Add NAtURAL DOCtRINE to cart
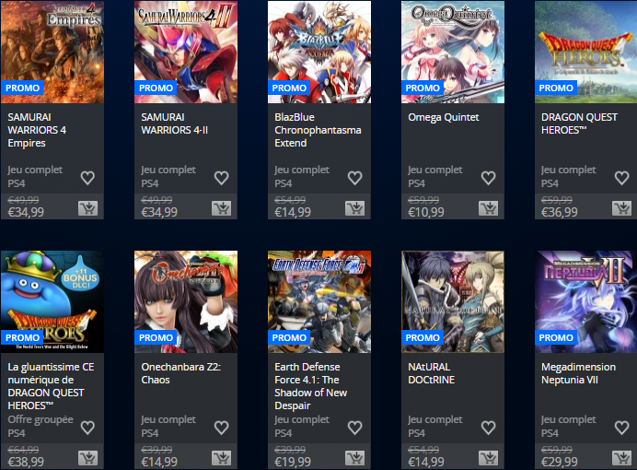637x470 pixels. pos(488,458)
